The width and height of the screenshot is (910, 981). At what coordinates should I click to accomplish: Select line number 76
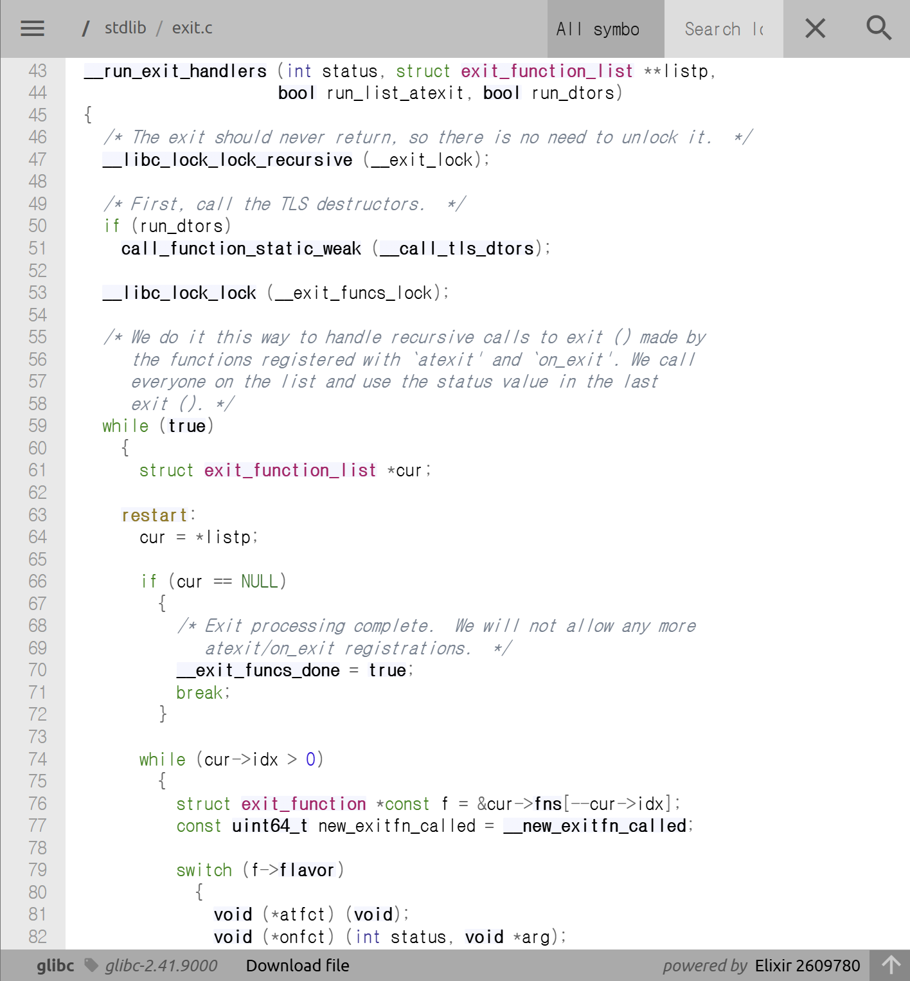pyautogui.click(x=37, y=804)
